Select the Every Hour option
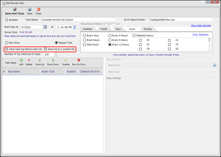Image resolution: width=221 pixels, height=157 pixels. (x=85, y=36)
